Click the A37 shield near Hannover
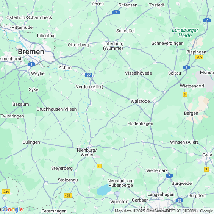The height and width of the screenshot is (214, 214). [180, 200]
